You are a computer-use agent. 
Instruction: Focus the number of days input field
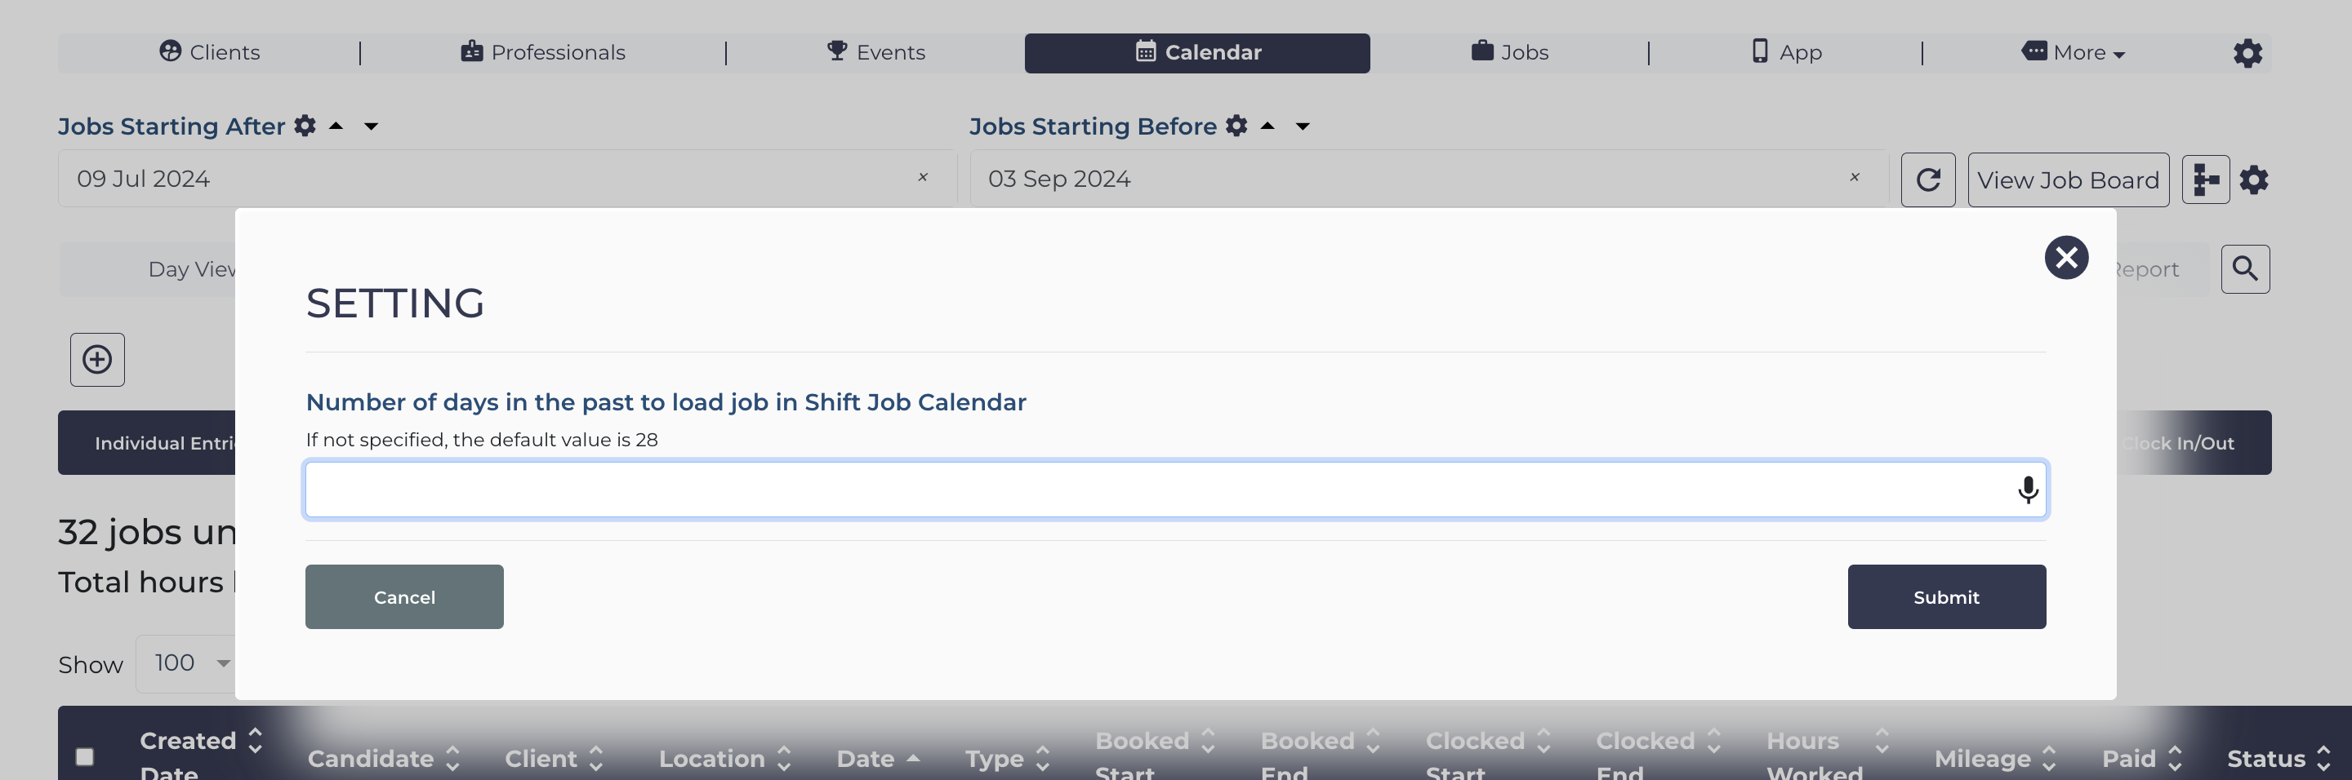(x=1176, y=490)
